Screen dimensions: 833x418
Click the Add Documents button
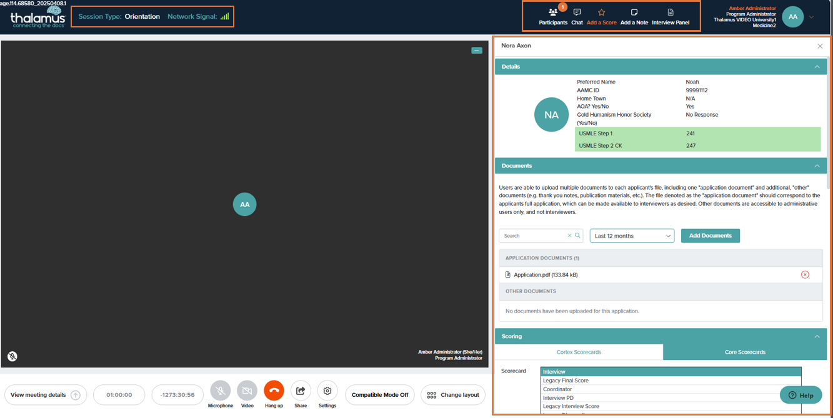click(x=710, y=236)
